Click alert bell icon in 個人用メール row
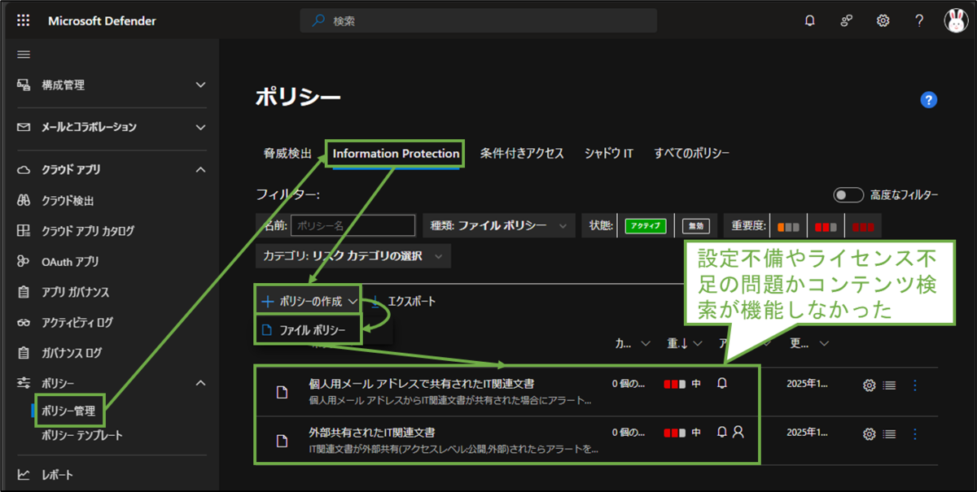The height and width of the screenshot is (492, 977). tap(721, 384)
